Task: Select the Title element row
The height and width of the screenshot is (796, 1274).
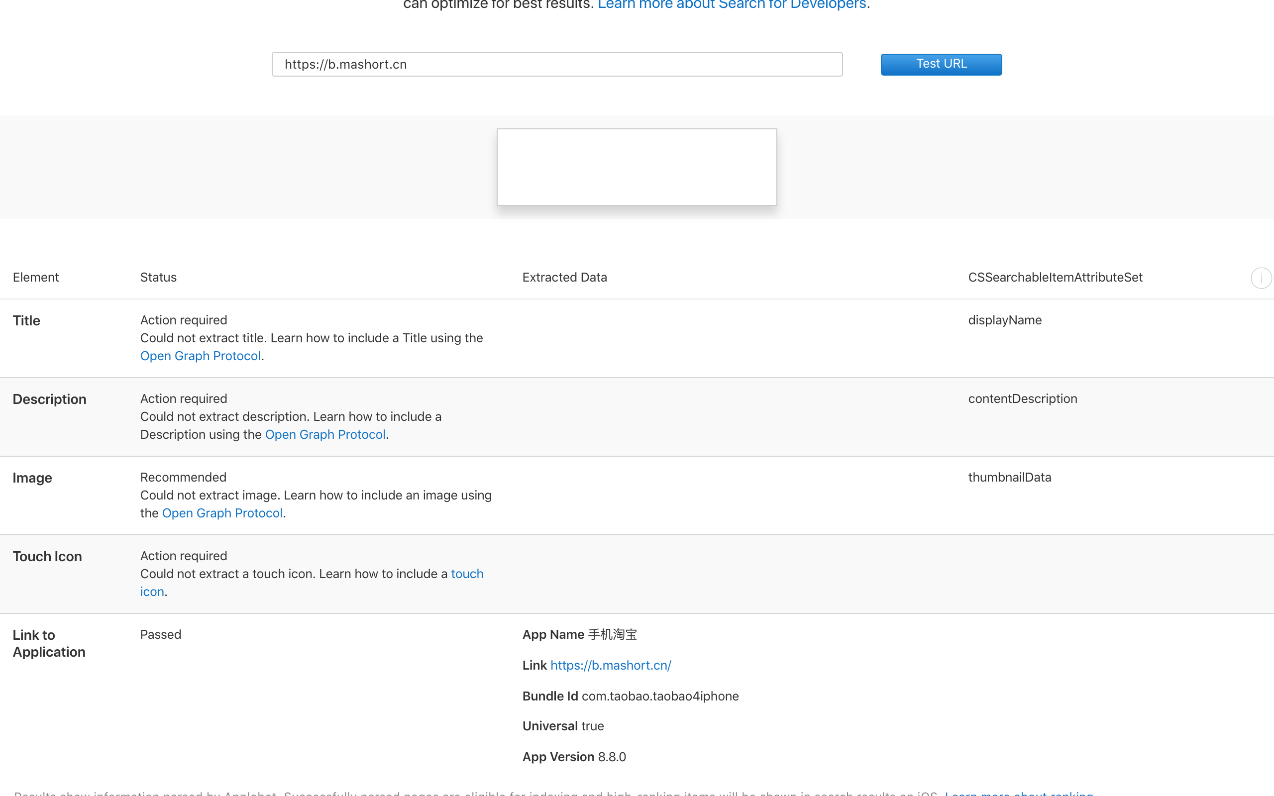Action: [x=26, y=320]
